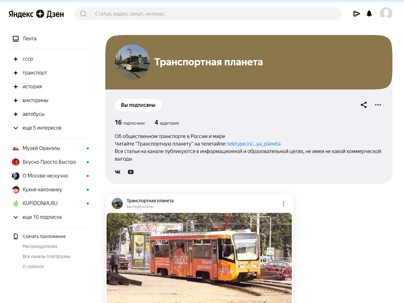Expand еще 5 интересов list
The height and width of the screenshot is (303, 404).
[x=37, y=128]
